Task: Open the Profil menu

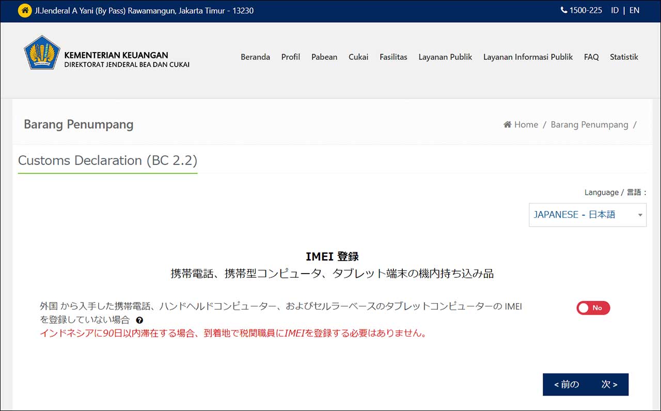Action: [291, 57]
